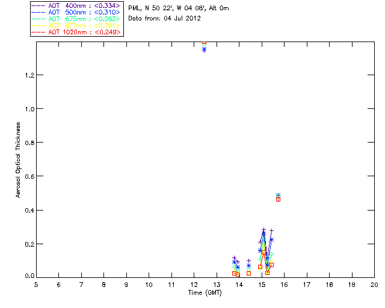Select legend text 'AOT 500nm : <0.310>'
The width and height of the screenshot is (385, 308).
click(84, 12)
